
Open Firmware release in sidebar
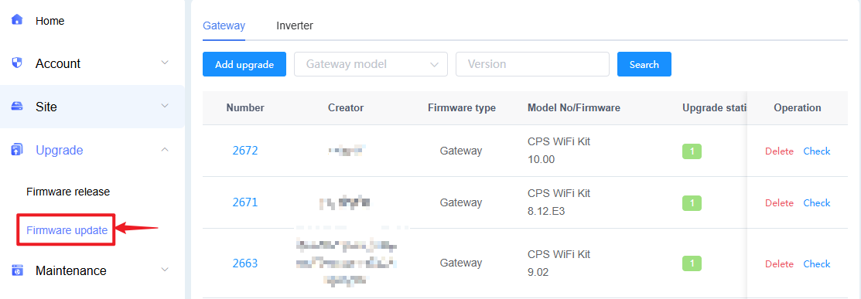(68, 192)
